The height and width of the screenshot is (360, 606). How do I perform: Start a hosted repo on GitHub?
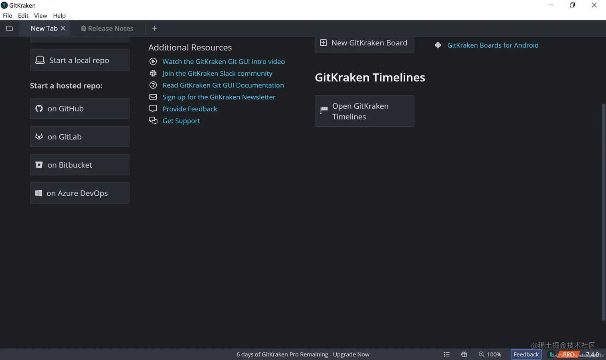coord(80,108)
